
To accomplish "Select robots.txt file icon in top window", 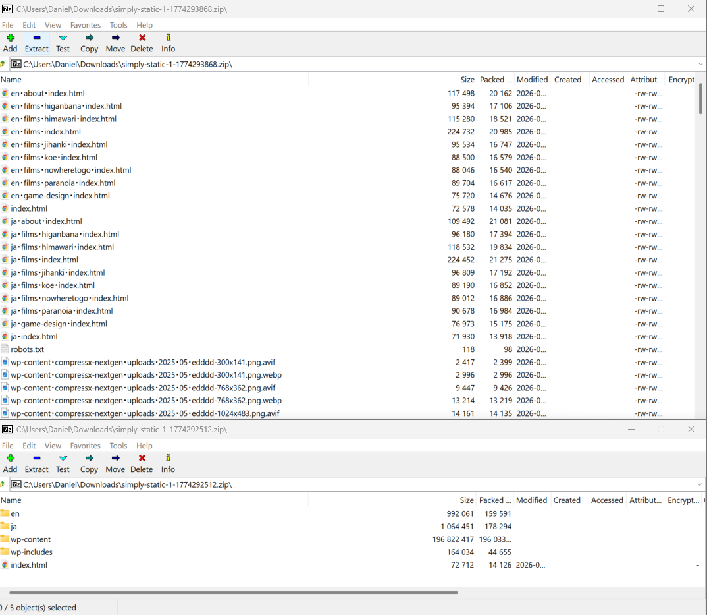I will [x=5, y=349].
